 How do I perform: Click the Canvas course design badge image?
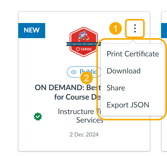(83, 42)
